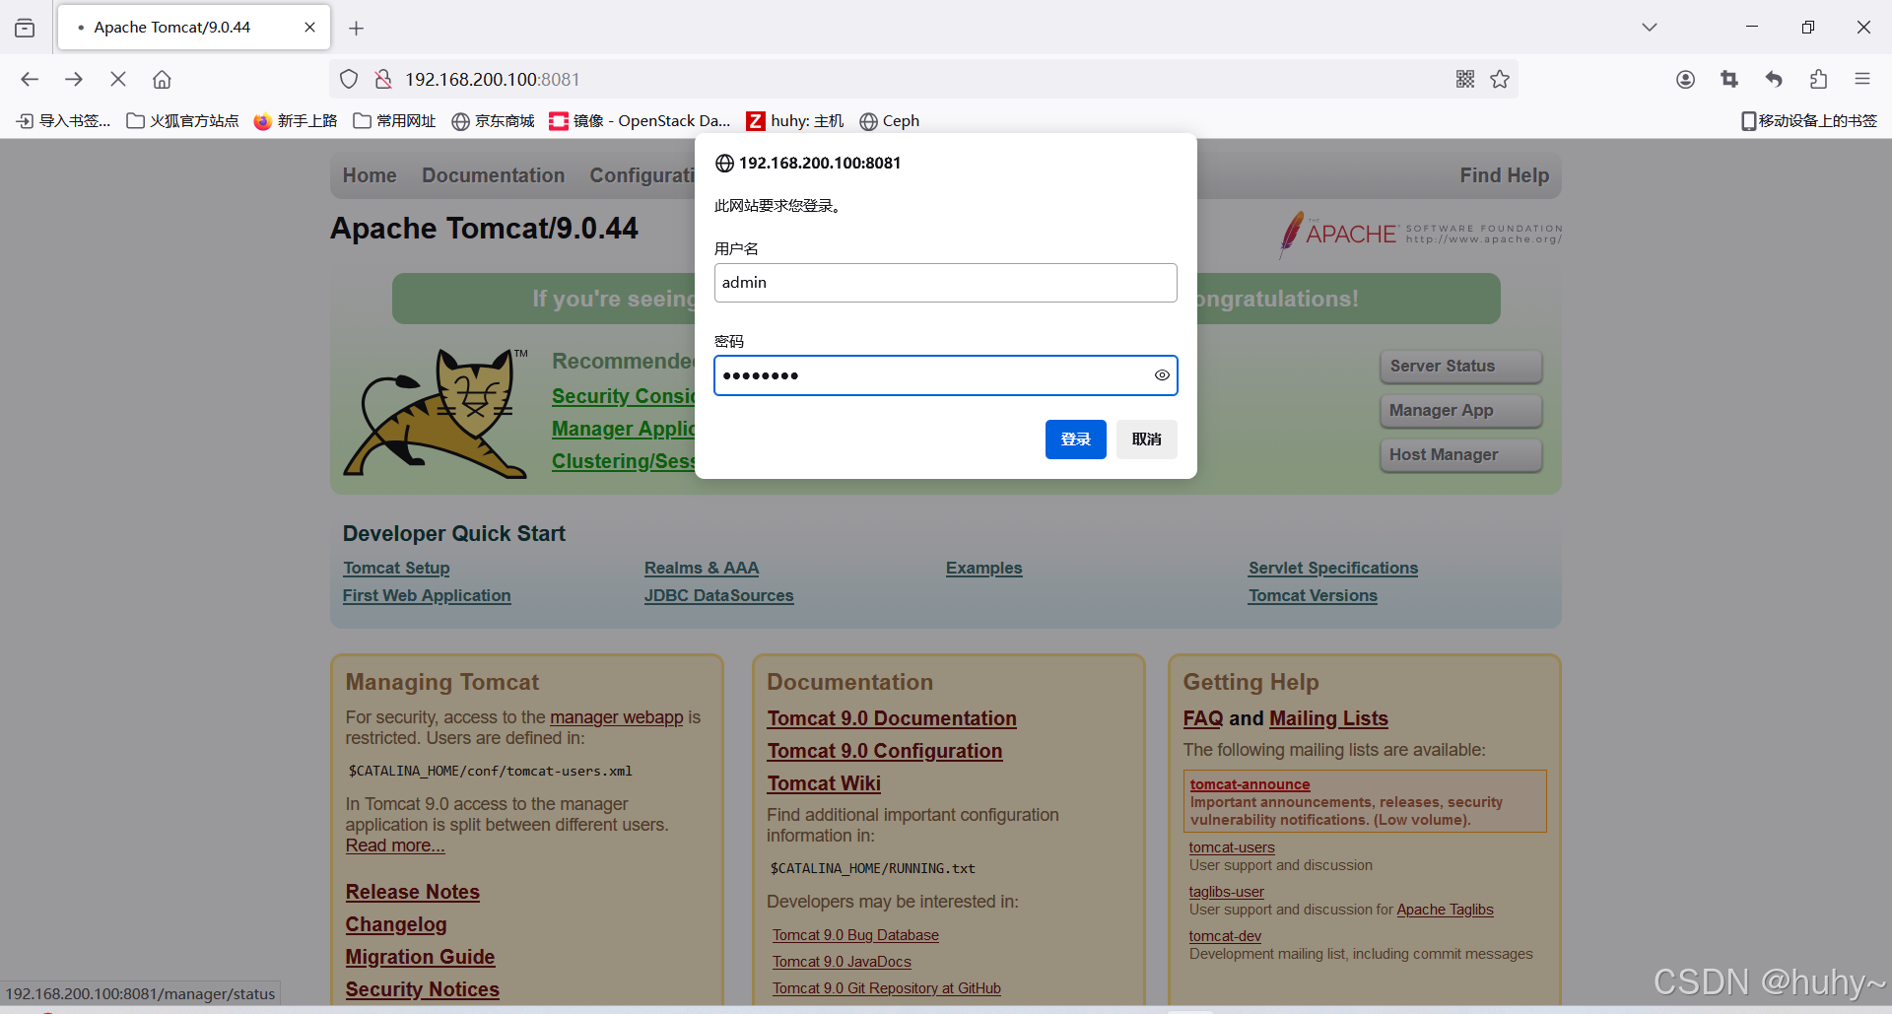This screenshot has width=1892, height=1014.
Task: Expand the list all tabs dropdown
Action: click(x=1649, y=28)
